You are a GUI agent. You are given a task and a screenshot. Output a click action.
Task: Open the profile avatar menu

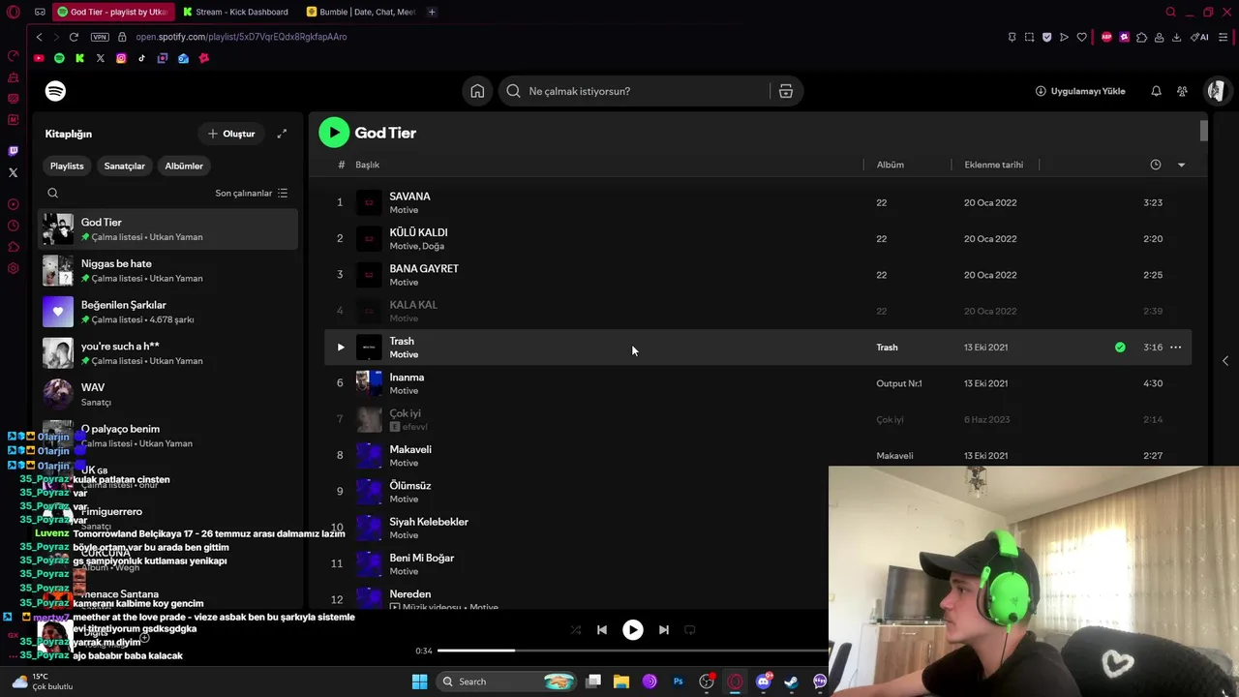tap(1216, 91)
